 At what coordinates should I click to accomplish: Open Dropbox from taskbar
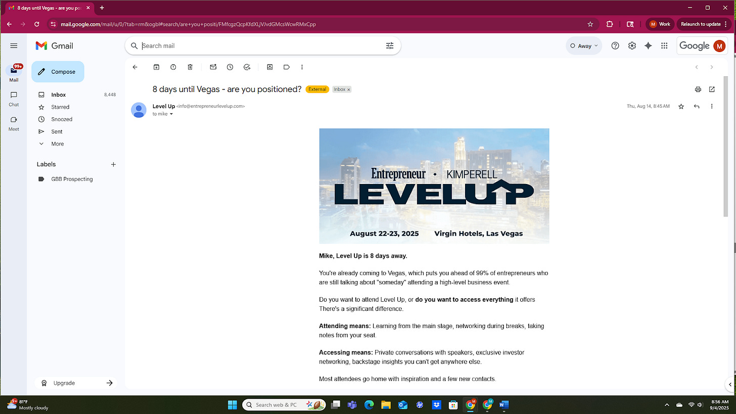[x=436, y=405]
